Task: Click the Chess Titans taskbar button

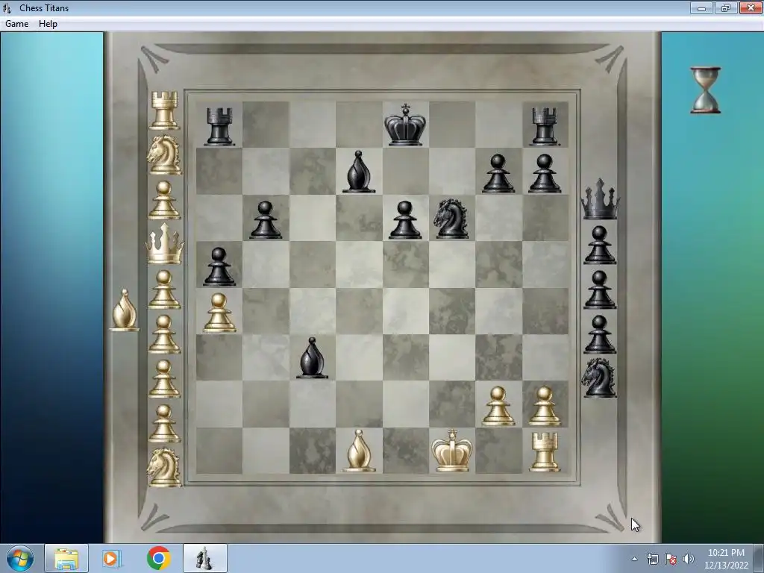Action: [205, 558]
